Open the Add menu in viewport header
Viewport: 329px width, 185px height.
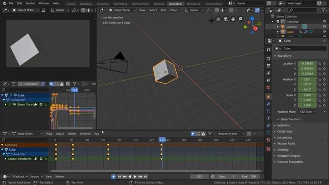(x=163, y=10)
